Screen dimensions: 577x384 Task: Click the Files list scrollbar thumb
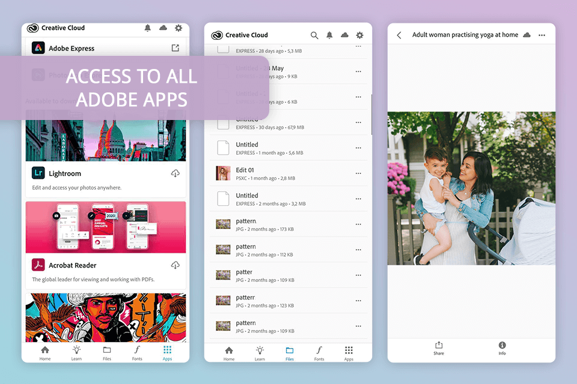coord(371,114)
